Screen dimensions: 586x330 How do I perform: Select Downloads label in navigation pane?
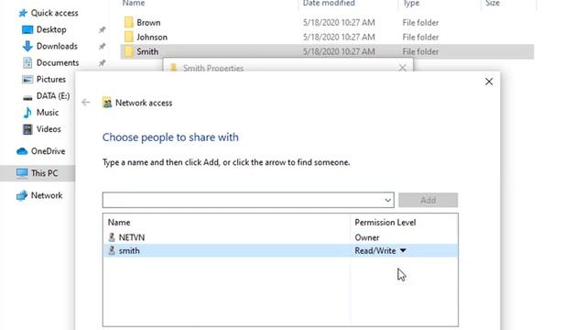(57, 46)
